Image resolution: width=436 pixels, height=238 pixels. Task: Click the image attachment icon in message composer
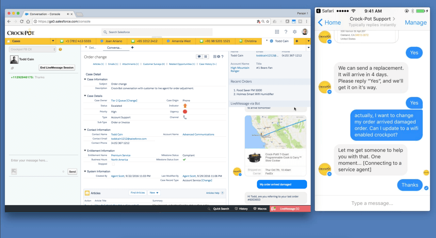point(14,171)
